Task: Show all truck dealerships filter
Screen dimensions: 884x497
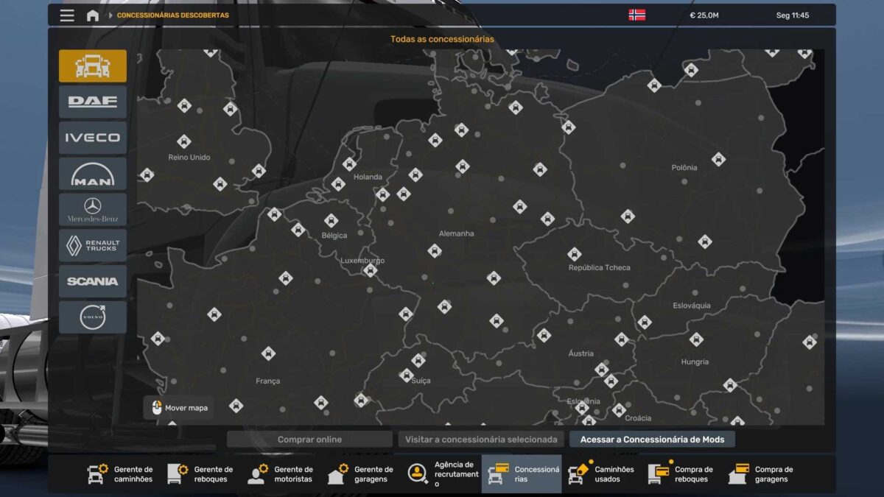Action: pyautogui.click(x=92, y=66)
